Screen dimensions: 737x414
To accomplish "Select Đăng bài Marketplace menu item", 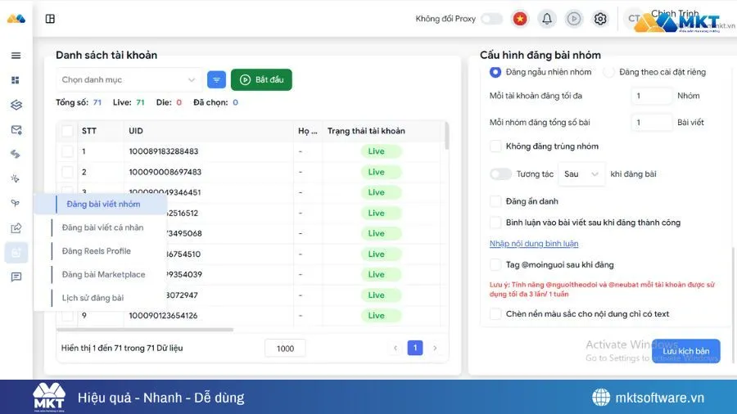I will (103, 275).
